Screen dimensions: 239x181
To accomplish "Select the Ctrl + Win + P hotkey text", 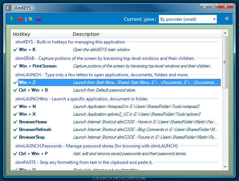I will [x=33, y=154].
